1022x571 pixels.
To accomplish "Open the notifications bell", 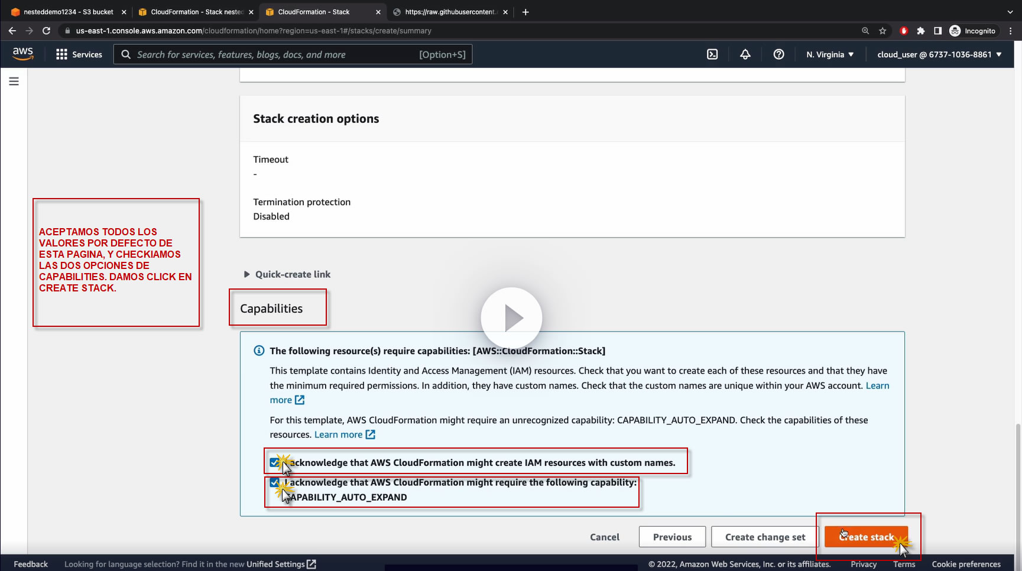I will tap(745, 54).
